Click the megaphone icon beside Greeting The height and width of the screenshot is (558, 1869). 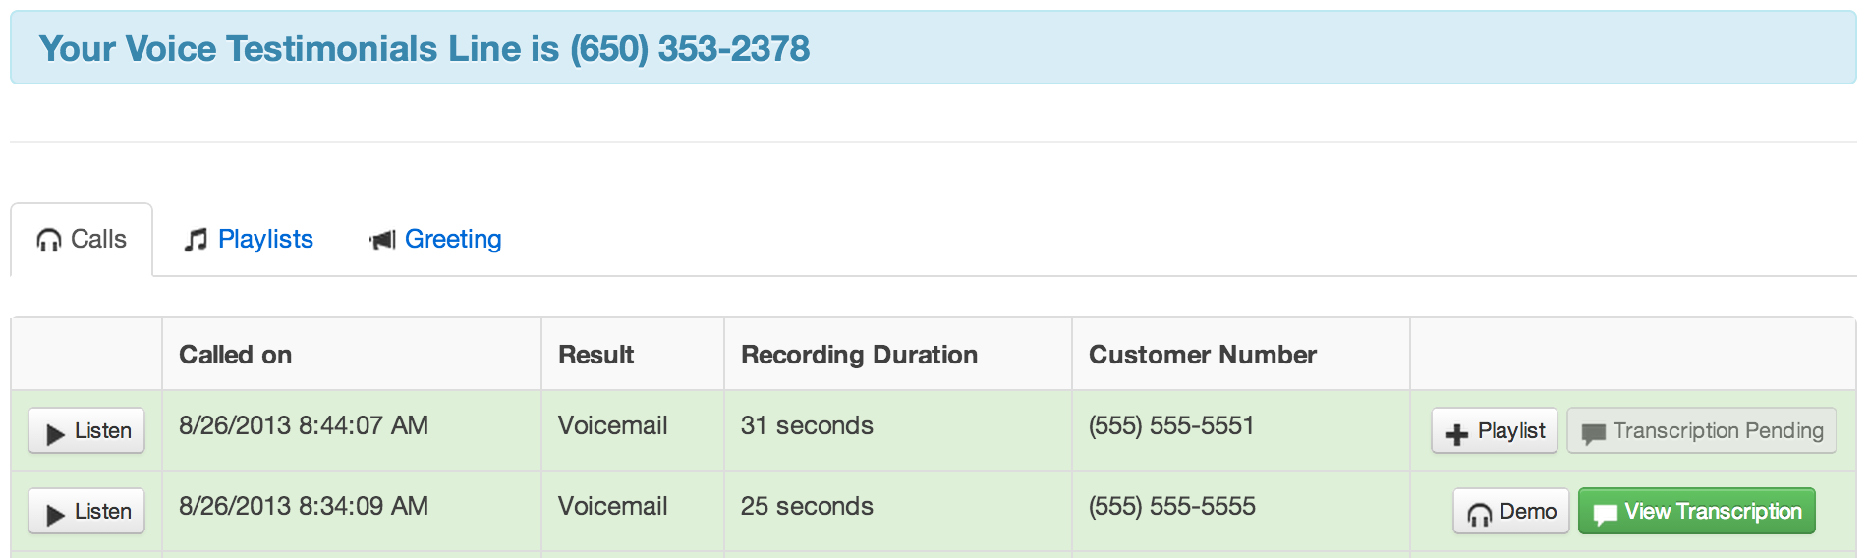pyautogui.click(x=382, y=240)
